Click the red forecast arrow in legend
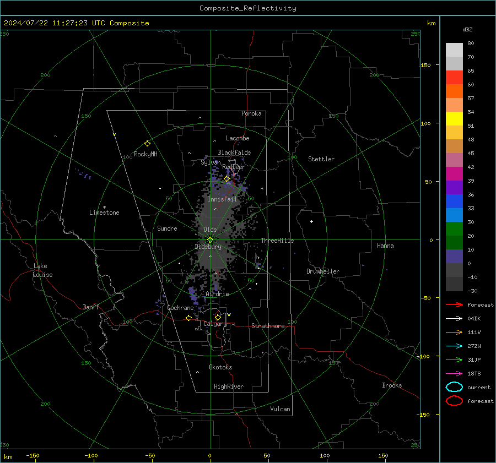The height and width of the screenshot is (463, 496). 454,304
